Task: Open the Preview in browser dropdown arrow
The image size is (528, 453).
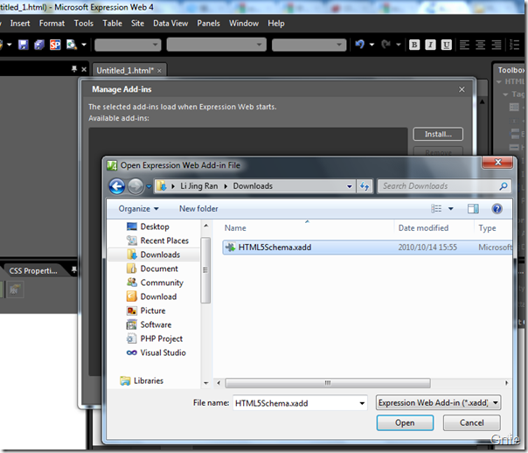Action: [x=84, y=45]
